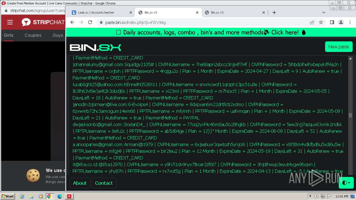Image resolution: width=356 pixels, height=200 pixels.
Task: Select the active Bin.sx v3 tab
Action: [168, 12]
